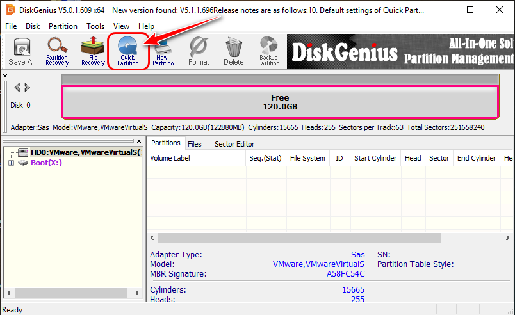Open the Partition menu
Viewport: 515px width, 315px height.
click(x=63, y=26)
